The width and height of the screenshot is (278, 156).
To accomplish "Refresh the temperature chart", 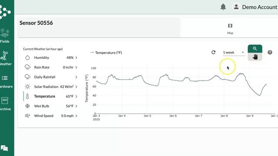I will 213,52.
